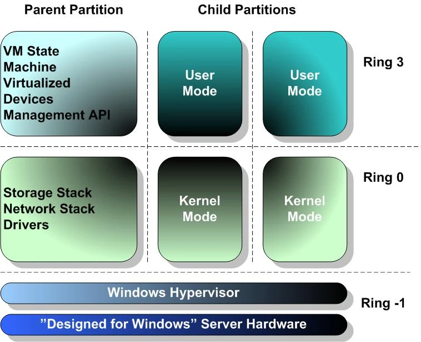The image size is (421, 342).
Task: Click the Network Stack text
Action: click(49, 209)
